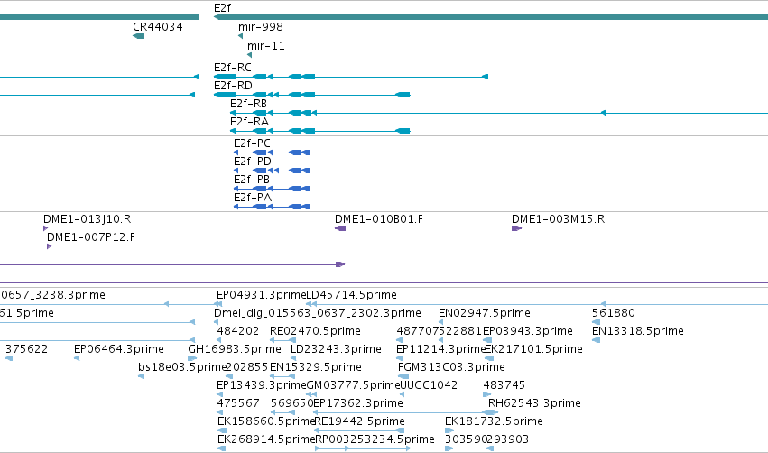Click the E2f-RC transcript label

[233, 68]
